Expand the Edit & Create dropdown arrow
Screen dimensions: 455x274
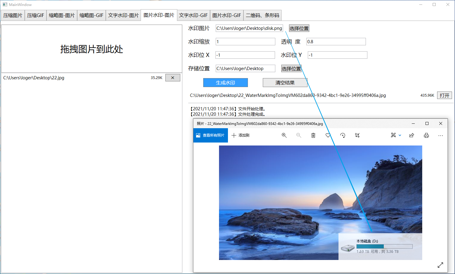point(400,135)
